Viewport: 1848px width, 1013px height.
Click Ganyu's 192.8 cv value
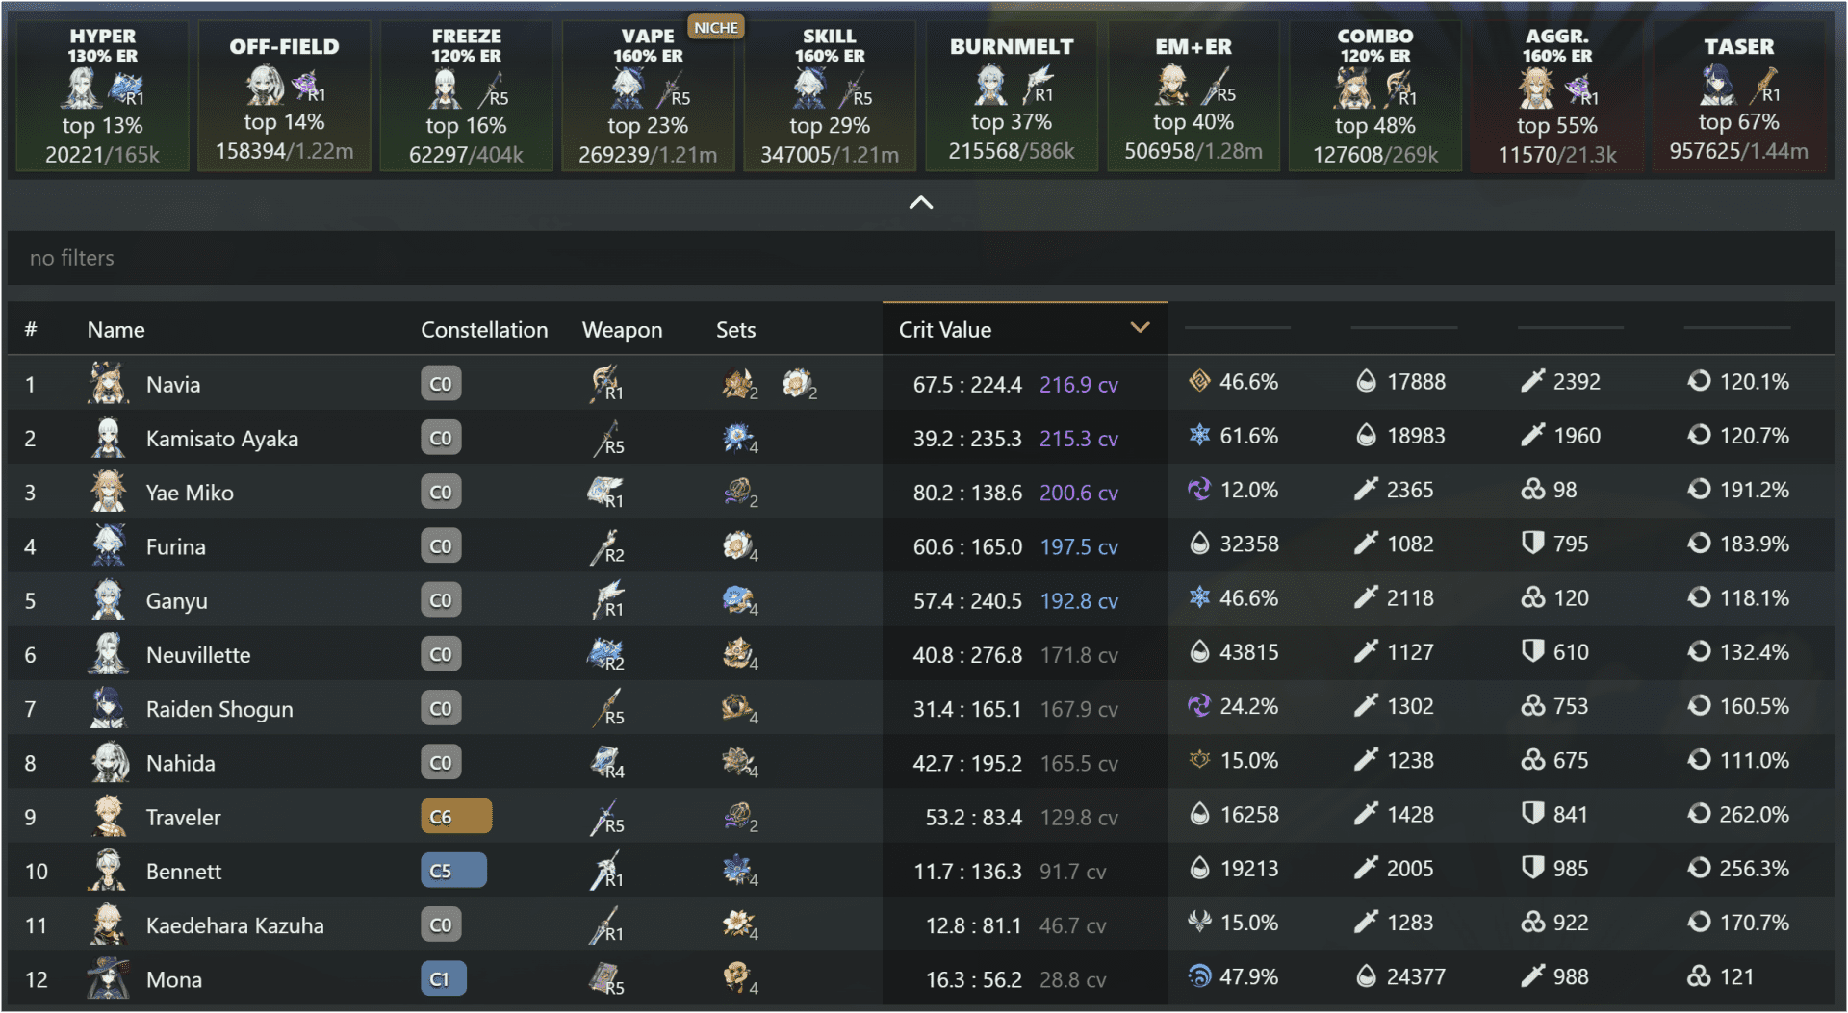[1079, 601]
